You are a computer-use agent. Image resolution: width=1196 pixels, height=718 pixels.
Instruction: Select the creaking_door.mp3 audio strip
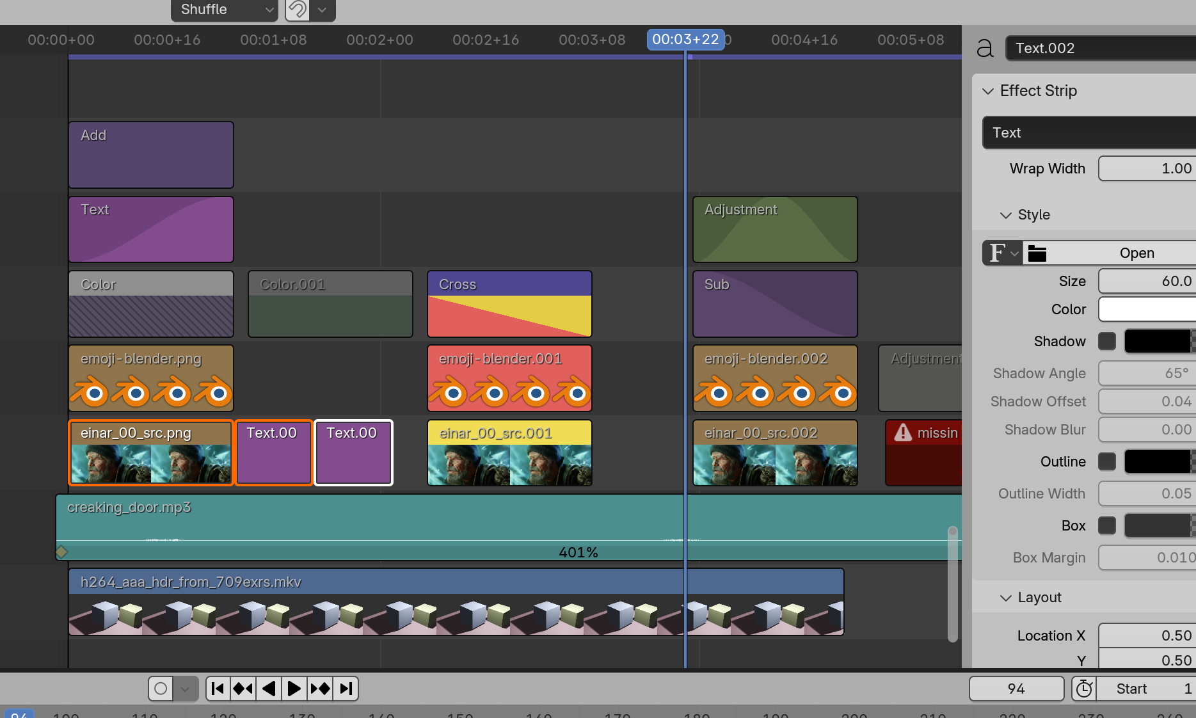click(509, 527)
